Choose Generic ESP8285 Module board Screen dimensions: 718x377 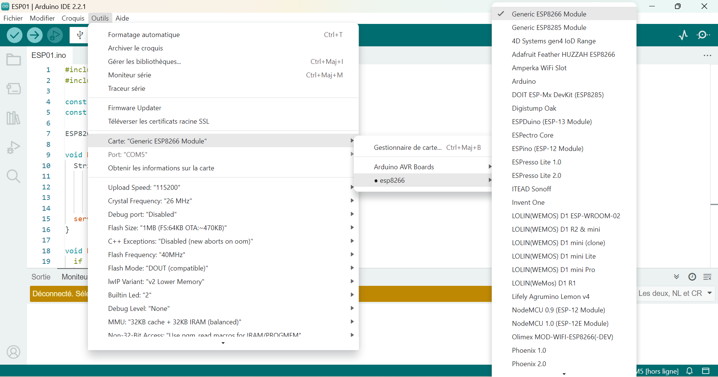(564, 28)
